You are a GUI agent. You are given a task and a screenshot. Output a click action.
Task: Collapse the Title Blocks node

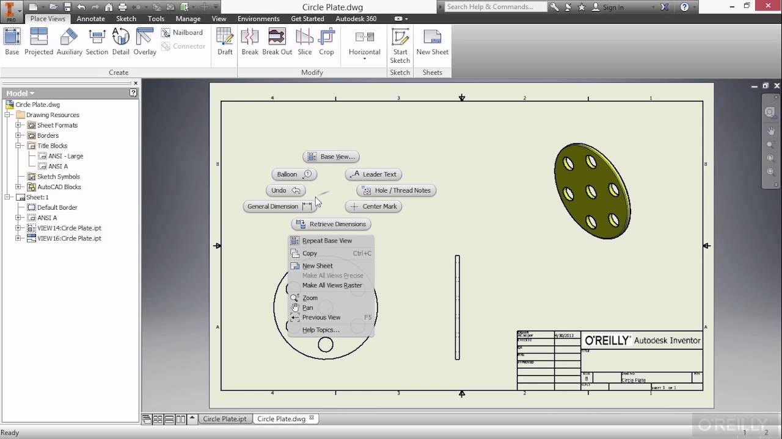(x=18, y=146)
